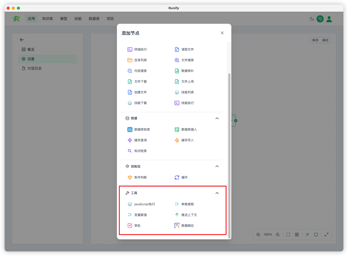Viewport: 348px width, 256px height.
Task: Open the green theme palette button
Action: [x=320, y=19]
